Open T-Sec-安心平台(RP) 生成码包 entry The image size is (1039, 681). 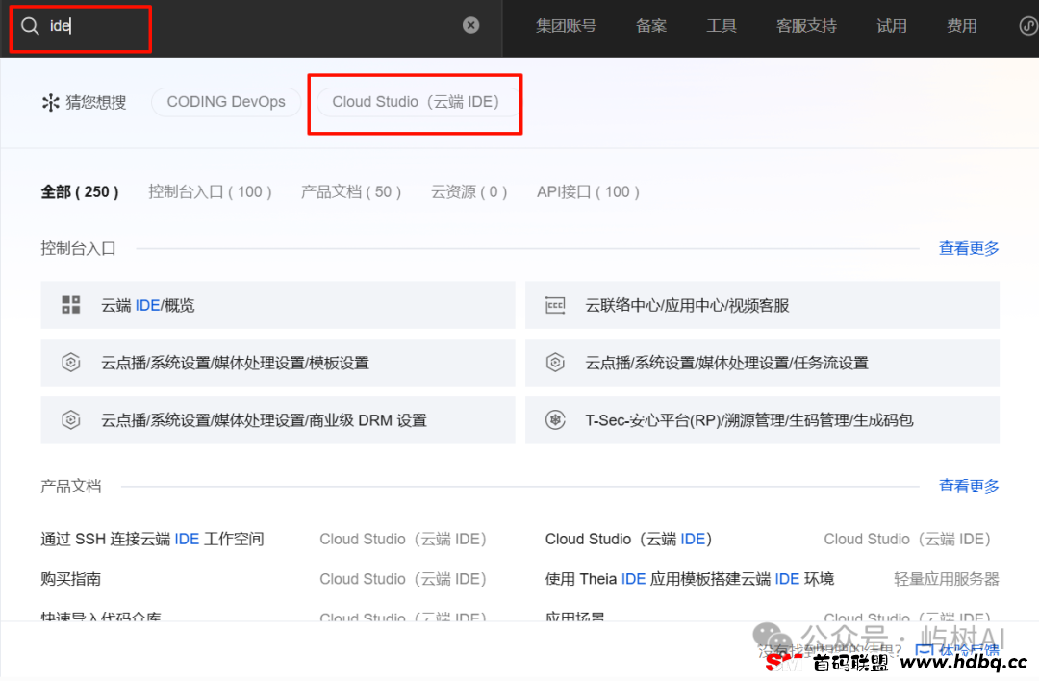pyautogui.click(x=762, y=420)
